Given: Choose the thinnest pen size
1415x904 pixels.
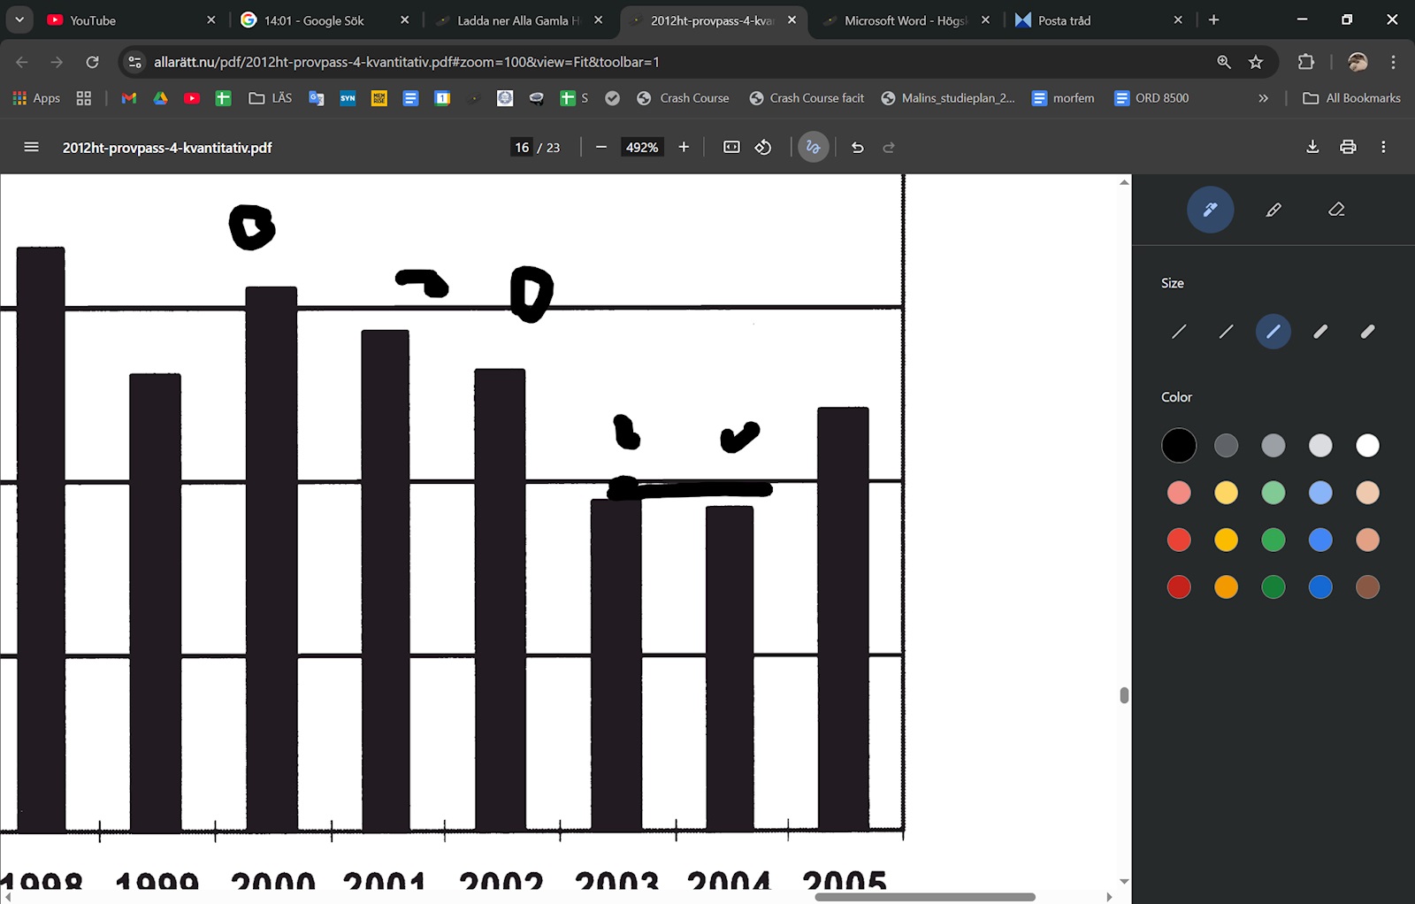Looking at the screenshot, I should click(x=1179, y=332).
